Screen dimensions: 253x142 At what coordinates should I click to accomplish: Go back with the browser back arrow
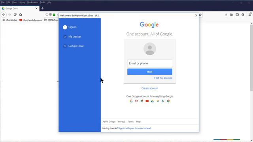(4, 15)
